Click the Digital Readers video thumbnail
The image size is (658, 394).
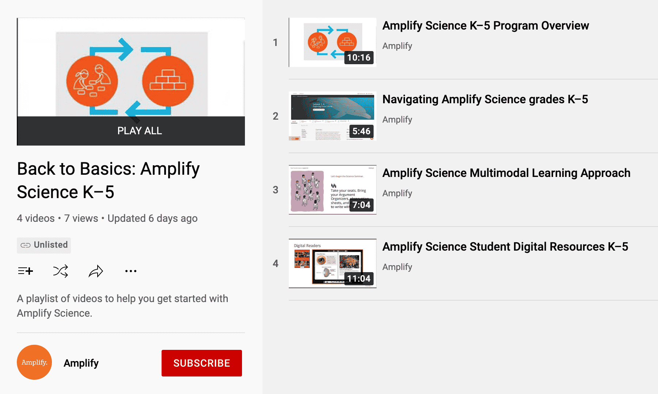click(x=332, y=263)
